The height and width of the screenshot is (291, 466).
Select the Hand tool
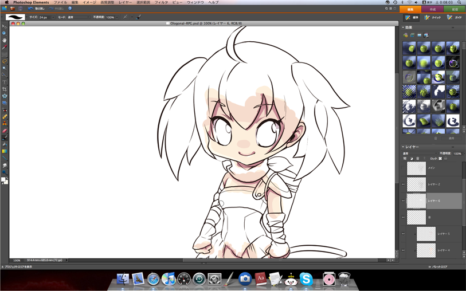point(5,40)
